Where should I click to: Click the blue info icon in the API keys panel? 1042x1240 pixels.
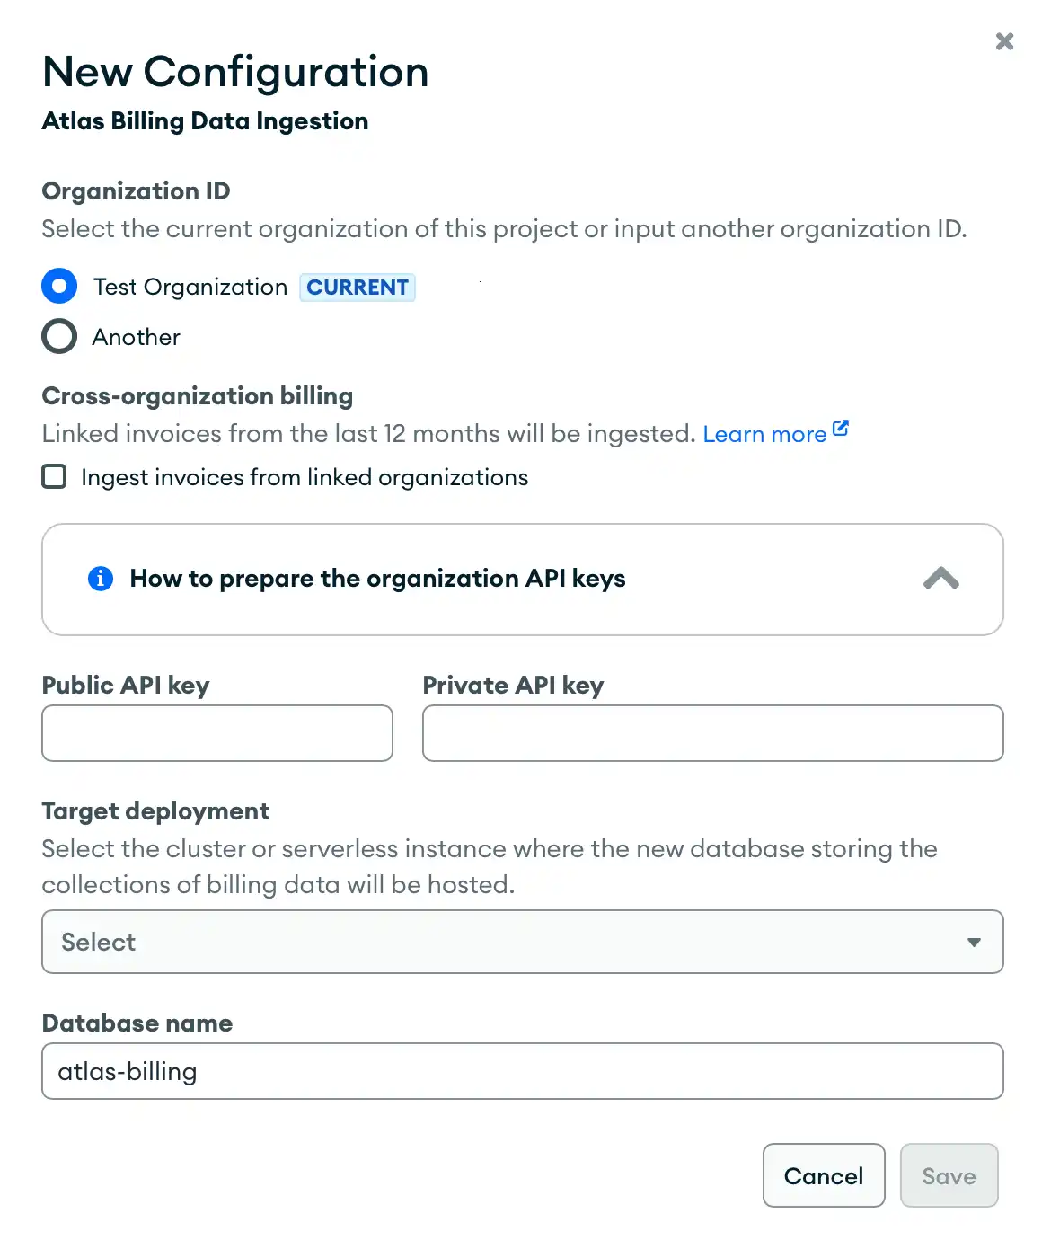101,579
